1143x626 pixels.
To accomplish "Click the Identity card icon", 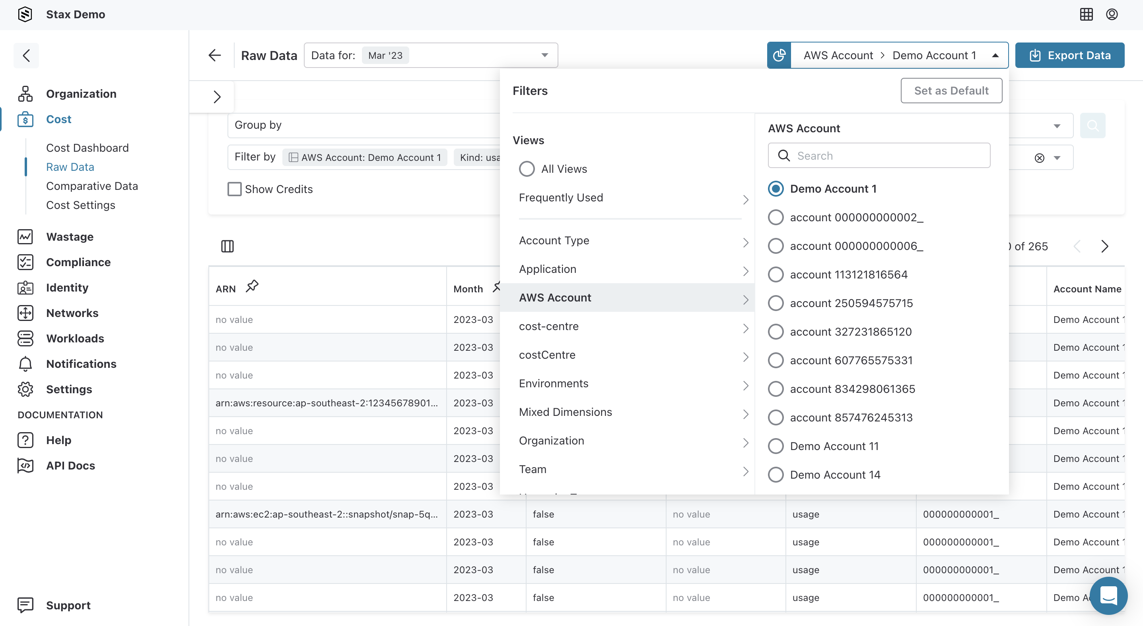I will click(25, 288).
